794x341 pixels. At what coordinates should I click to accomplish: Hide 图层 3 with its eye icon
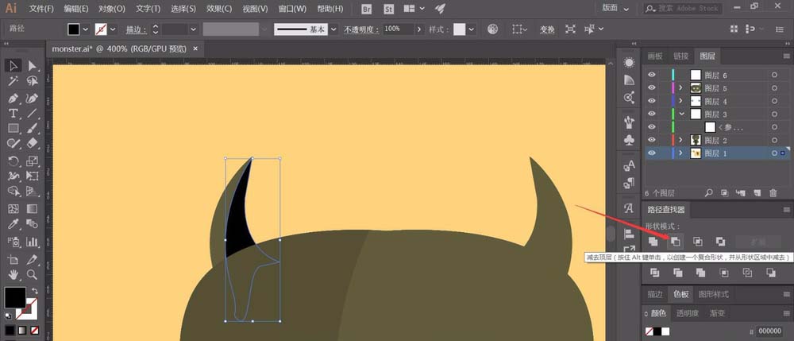point(652,114)
